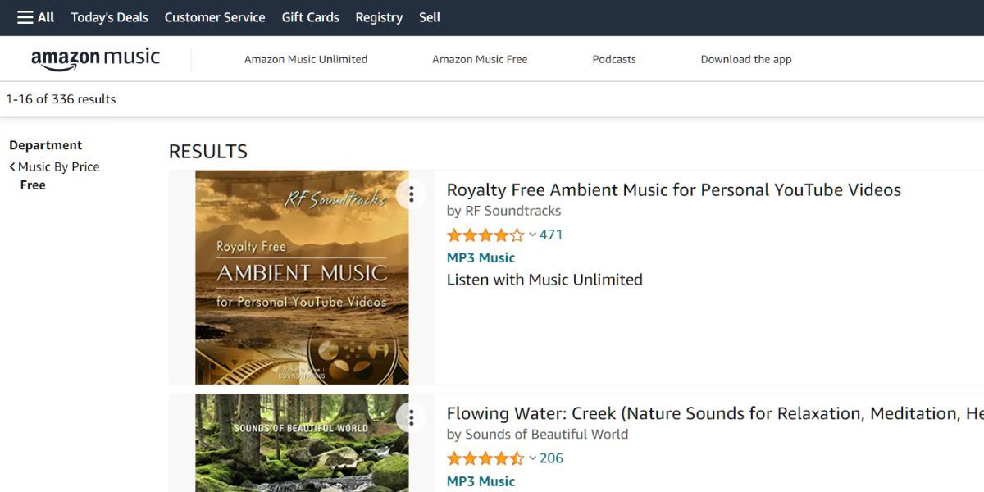Go to Customer Service page

[215, 17]
